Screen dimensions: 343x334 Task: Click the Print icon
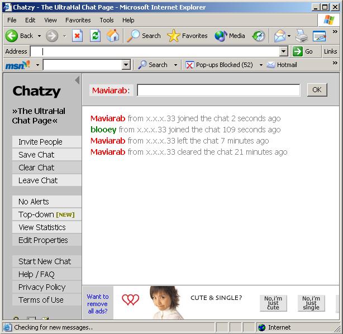302,36
